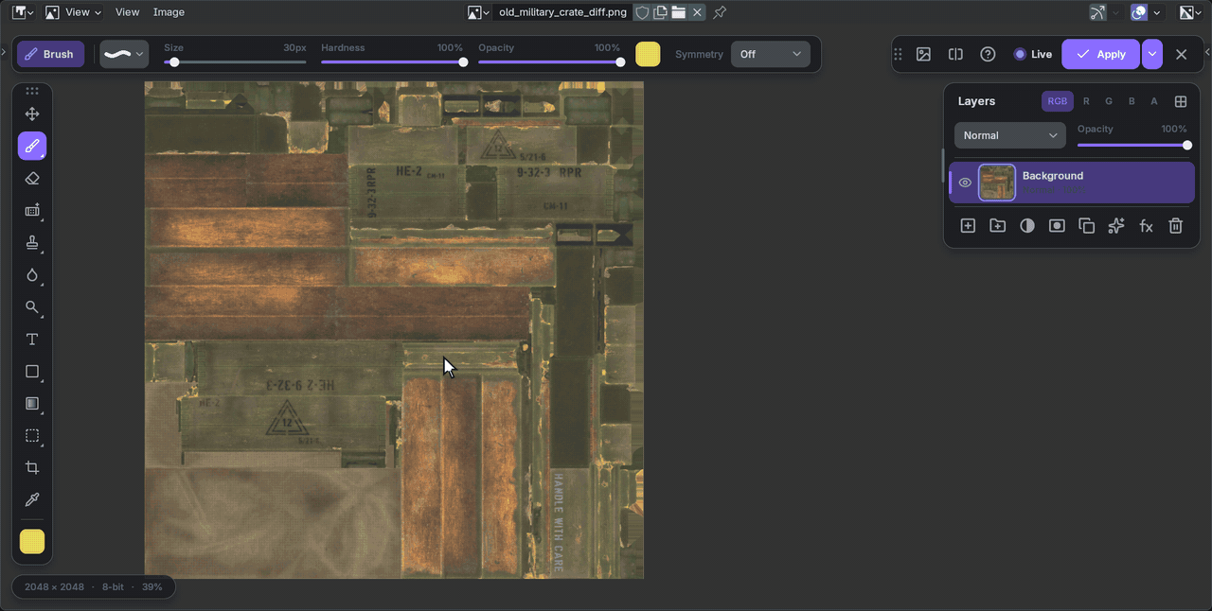This screenshot has width=1212, height=611.
Task: Open the View mode dropdown with image icon
Action: click(x=73, y=12)
